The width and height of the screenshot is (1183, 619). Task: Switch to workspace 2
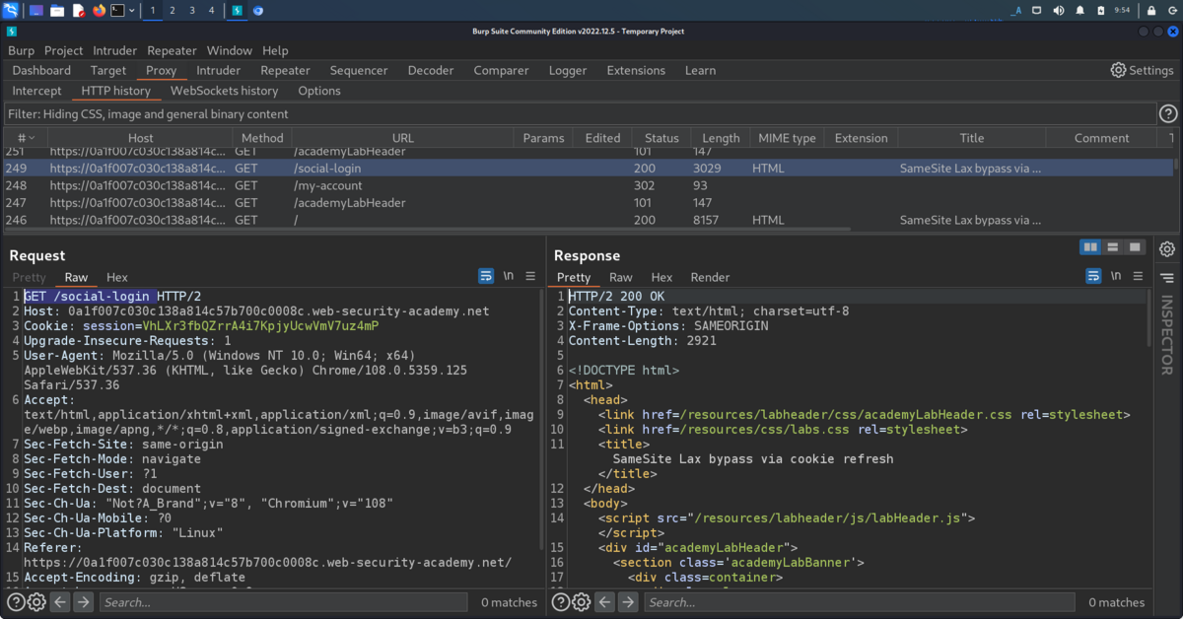[173, 10]
